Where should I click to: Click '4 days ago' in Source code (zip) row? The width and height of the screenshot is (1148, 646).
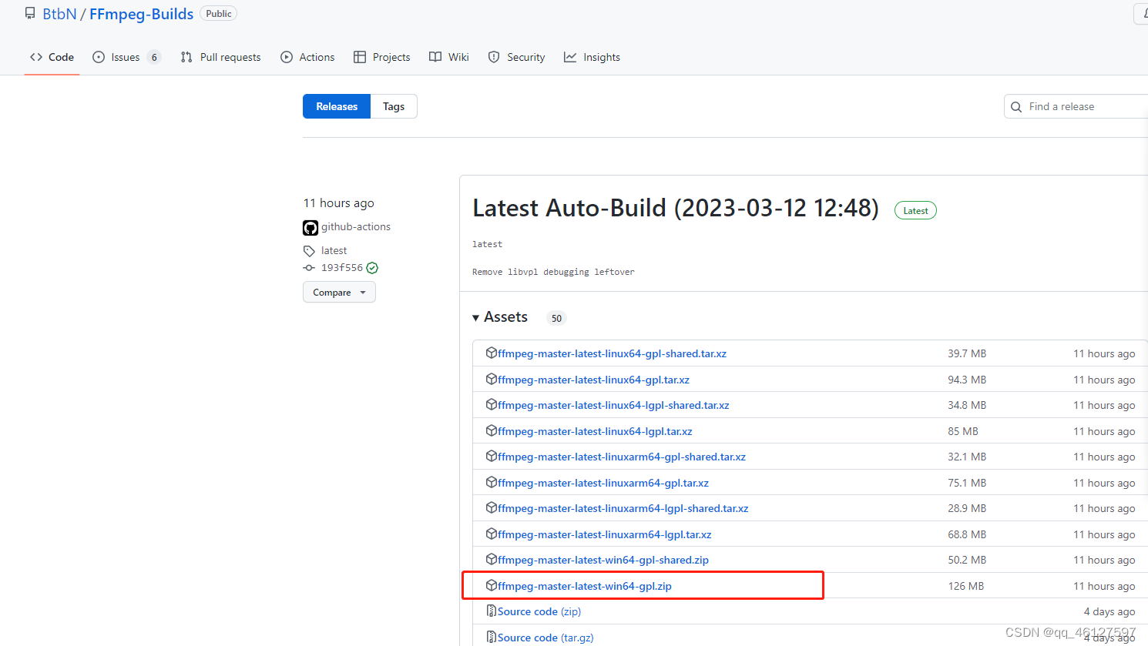pyautogui.click(x=1109, y=611)
